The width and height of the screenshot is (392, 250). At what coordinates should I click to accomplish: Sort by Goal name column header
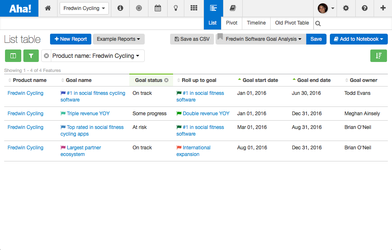click(x=78, y=80)
